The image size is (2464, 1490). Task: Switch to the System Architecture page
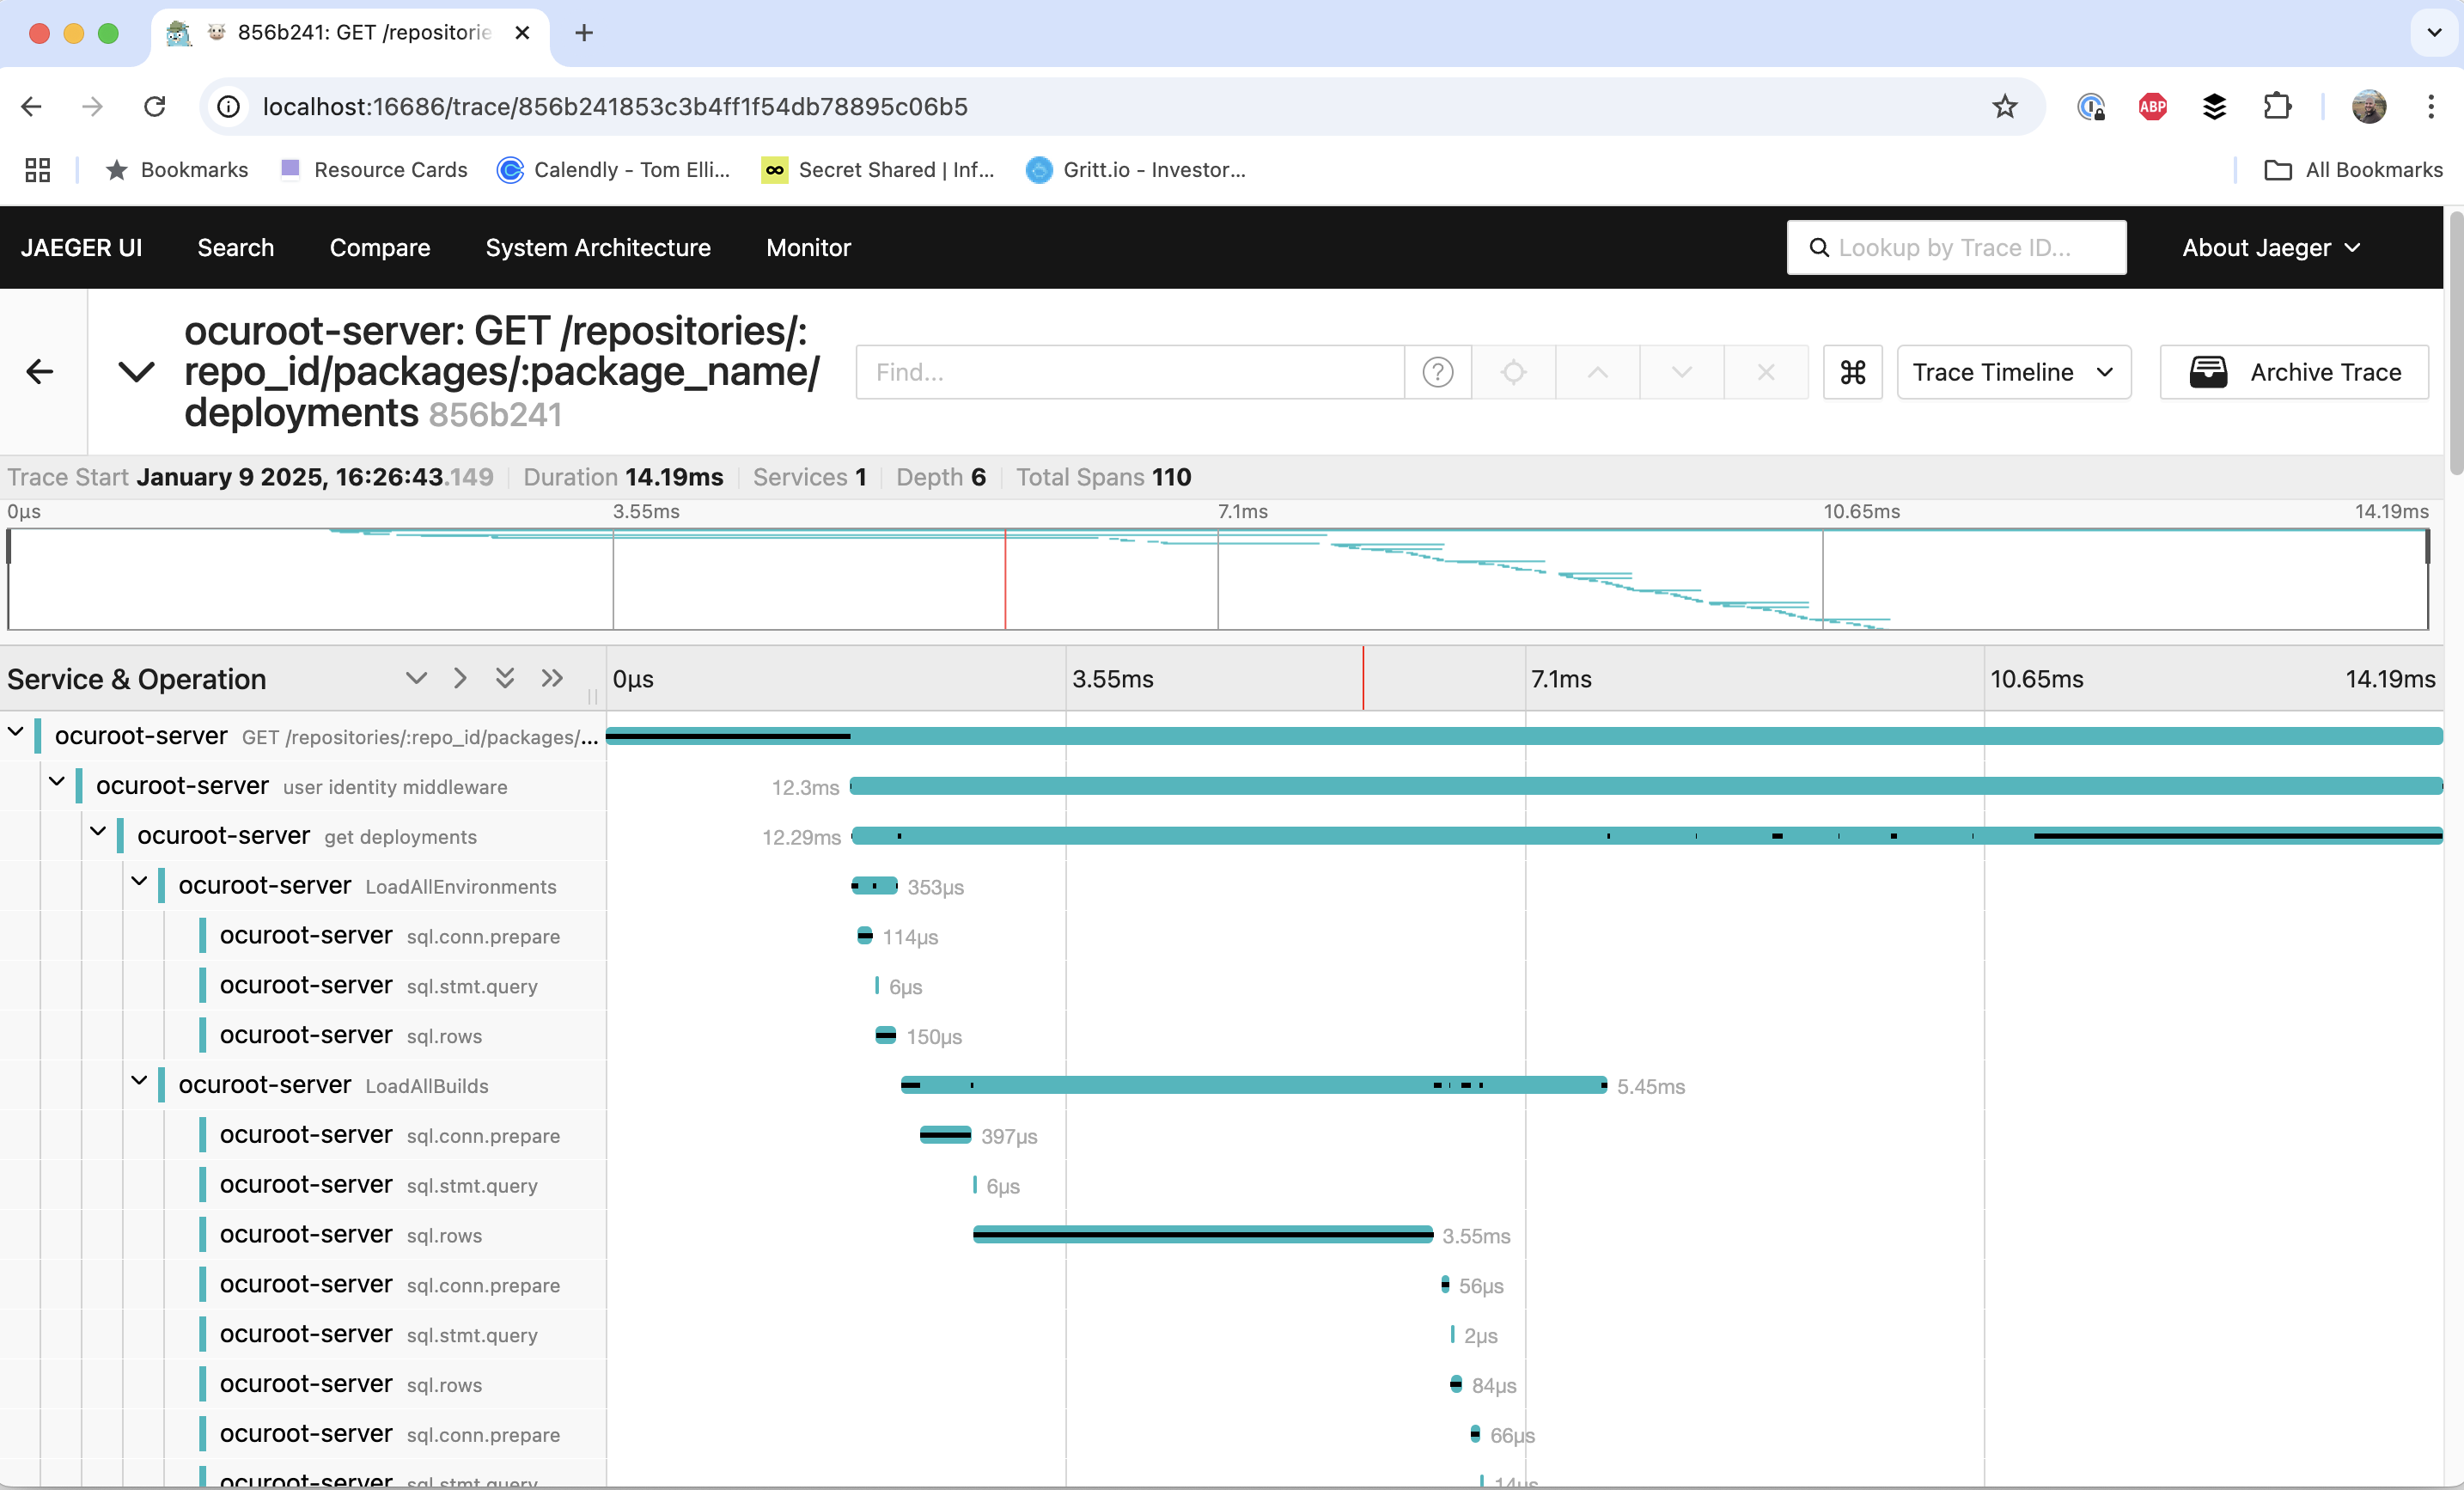pyautogui.click(x=597, y=247)
